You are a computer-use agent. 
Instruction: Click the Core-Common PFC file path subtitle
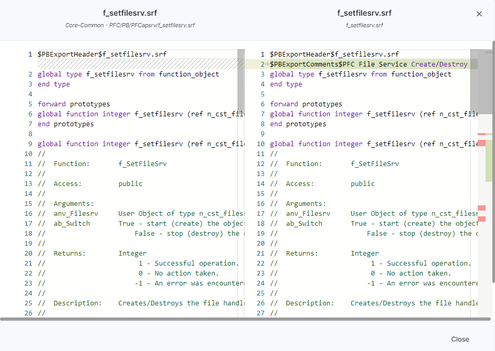(130, 25)
